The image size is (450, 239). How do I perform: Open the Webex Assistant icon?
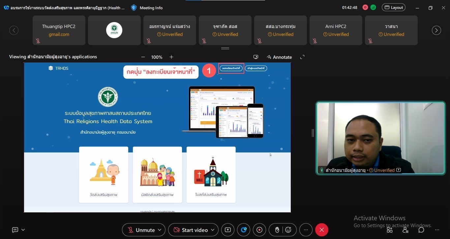point(244,230)
